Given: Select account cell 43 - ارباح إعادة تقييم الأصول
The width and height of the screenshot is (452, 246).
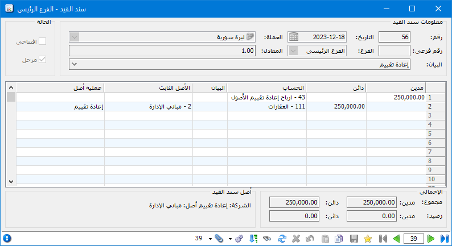Looking at the screenshot, I should [266, 97].
